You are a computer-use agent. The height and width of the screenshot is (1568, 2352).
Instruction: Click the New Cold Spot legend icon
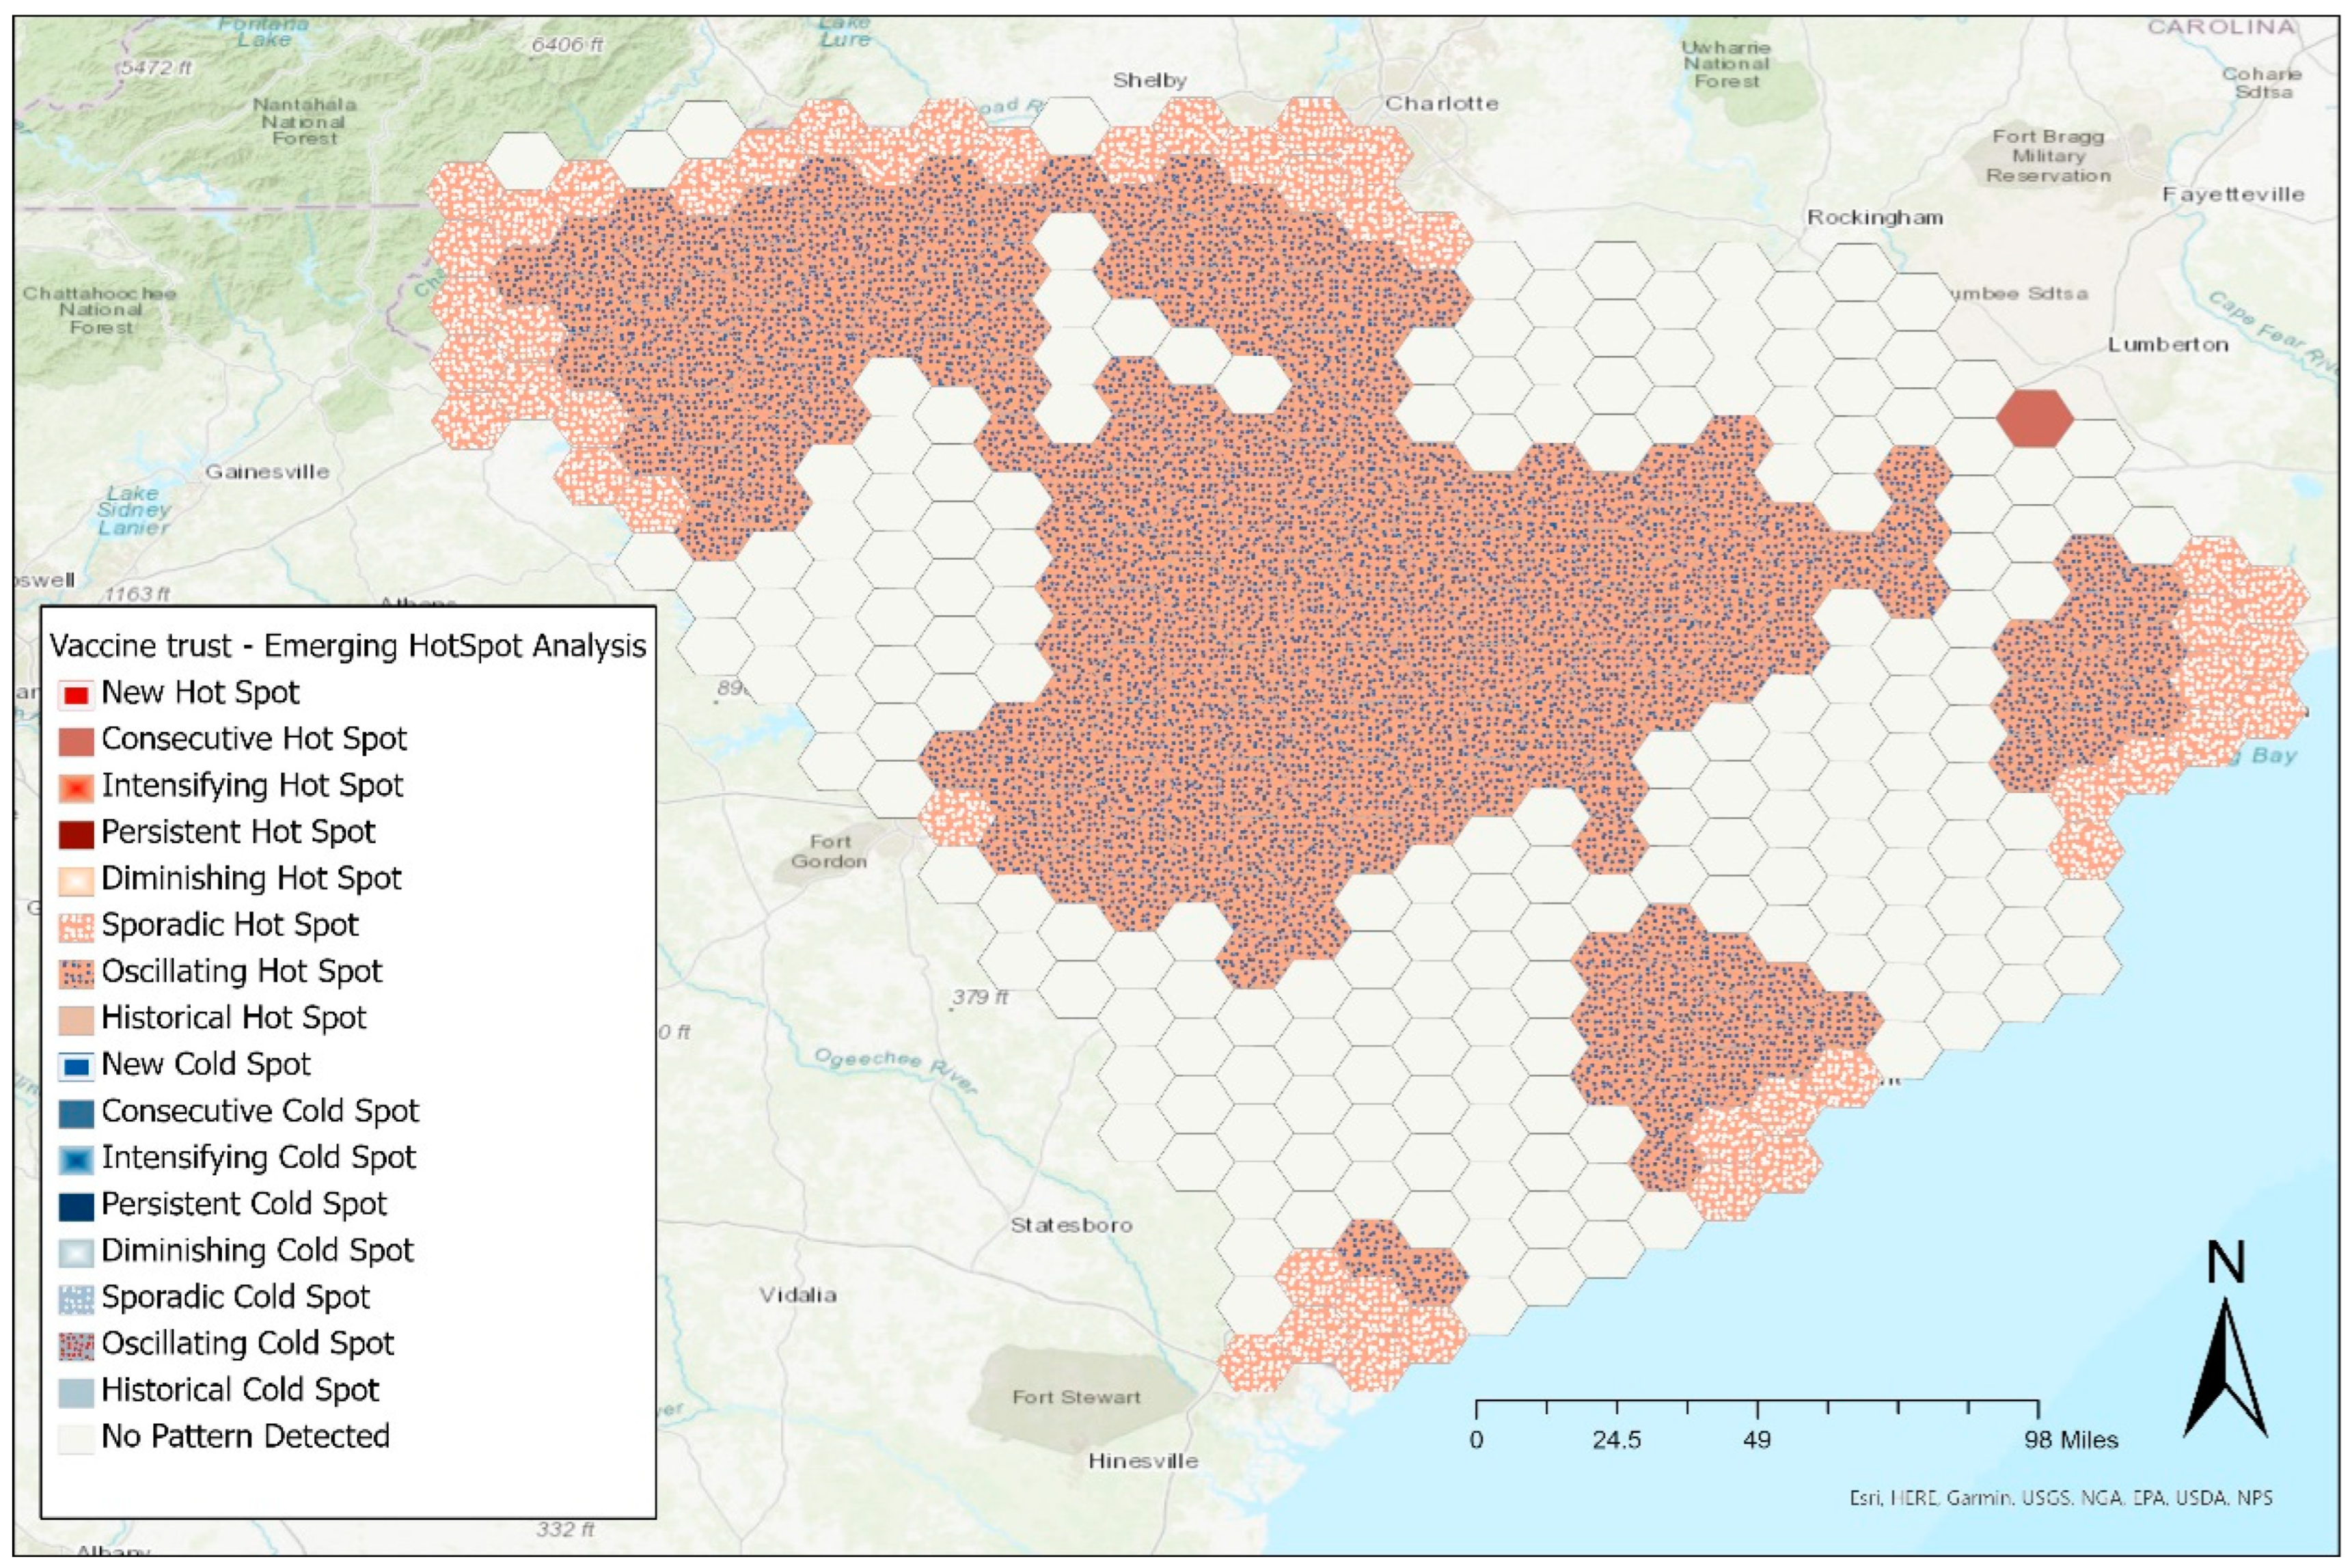[x=77, y=1066]
